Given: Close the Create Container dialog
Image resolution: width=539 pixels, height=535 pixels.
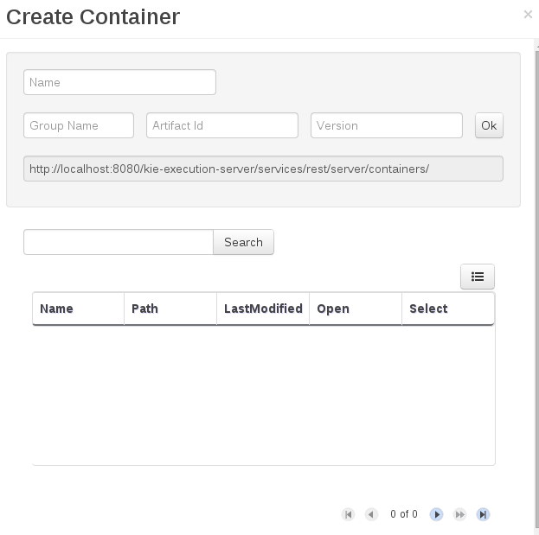Looking at the screenshot, I should click(528, 15).
